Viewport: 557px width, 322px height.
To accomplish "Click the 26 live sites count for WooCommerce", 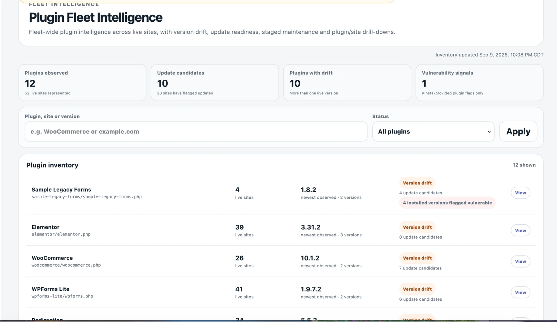I will 240,258.
